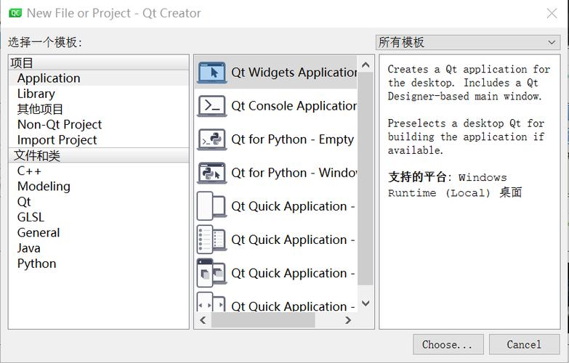
Task: Select the GLSL file category
Action: point(99,217)
